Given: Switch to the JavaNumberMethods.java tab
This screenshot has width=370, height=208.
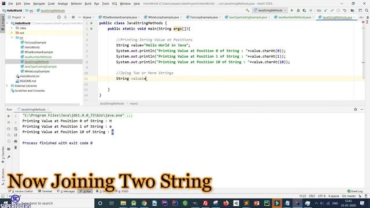Looking at the screenshot, I should (294, 17).
